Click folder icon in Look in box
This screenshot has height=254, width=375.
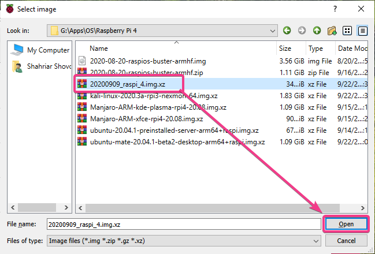click(54, 31)
